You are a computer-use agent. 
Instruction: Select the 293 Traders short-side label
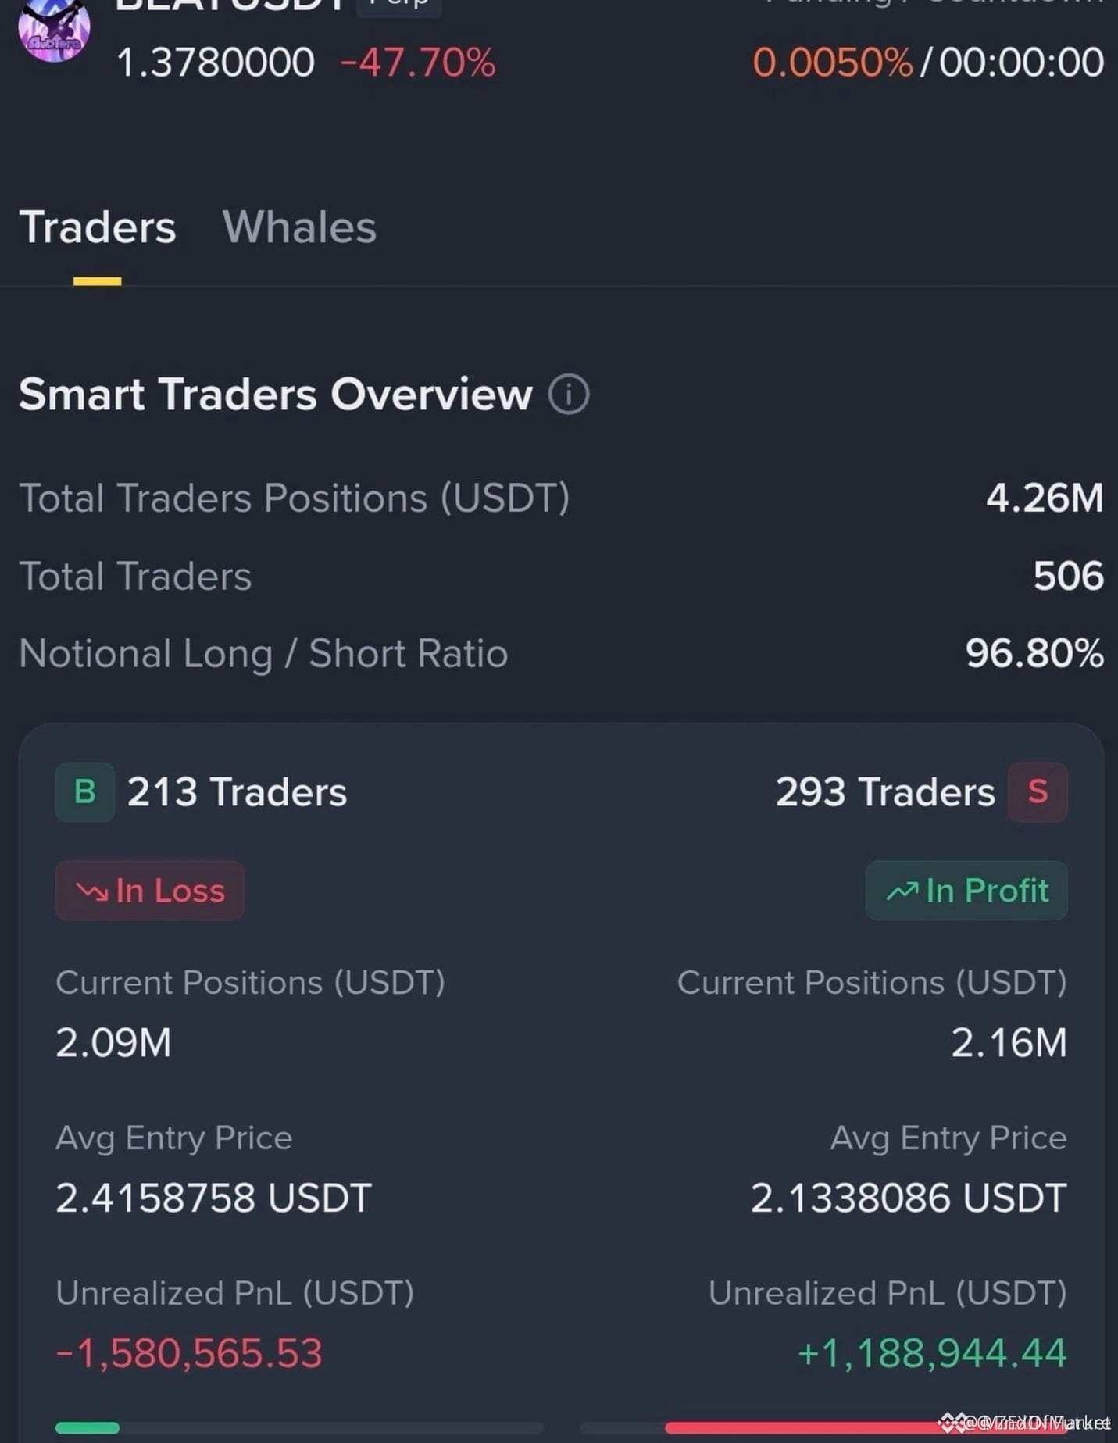coord(885,792)
